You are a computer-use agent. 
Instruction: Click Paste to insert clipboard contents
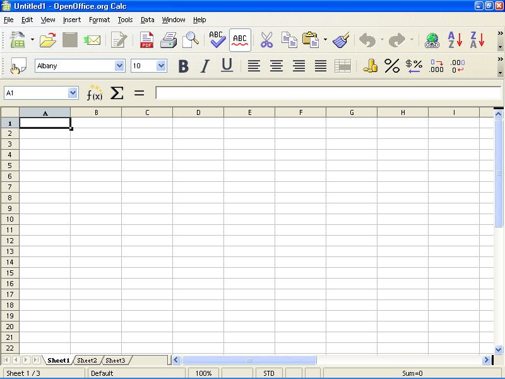point(312,39)
